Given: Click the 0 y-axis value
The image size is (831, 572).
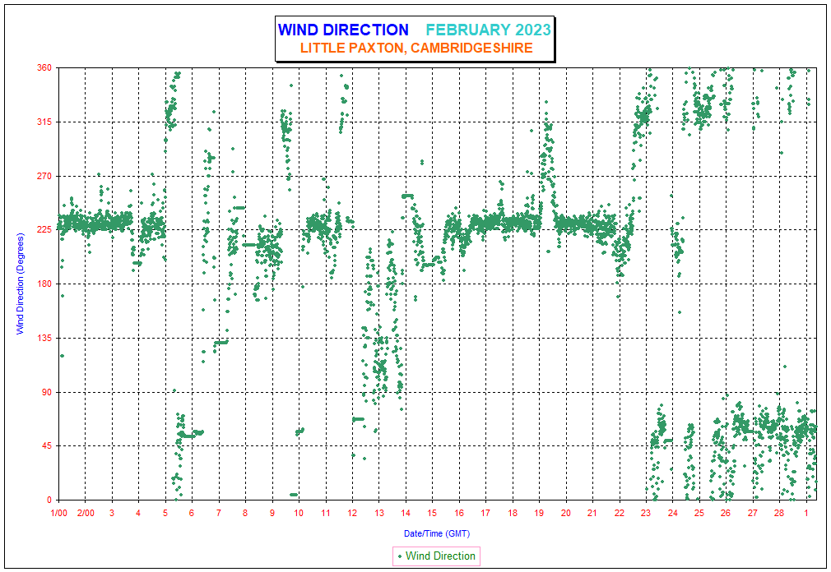Looking at the screenshot, I should [x=49, y=500].
